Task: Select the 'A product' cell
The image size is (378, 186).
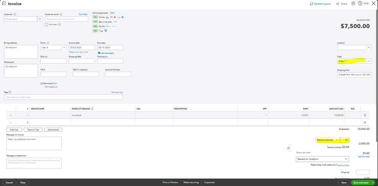Action: click(103, 115)
